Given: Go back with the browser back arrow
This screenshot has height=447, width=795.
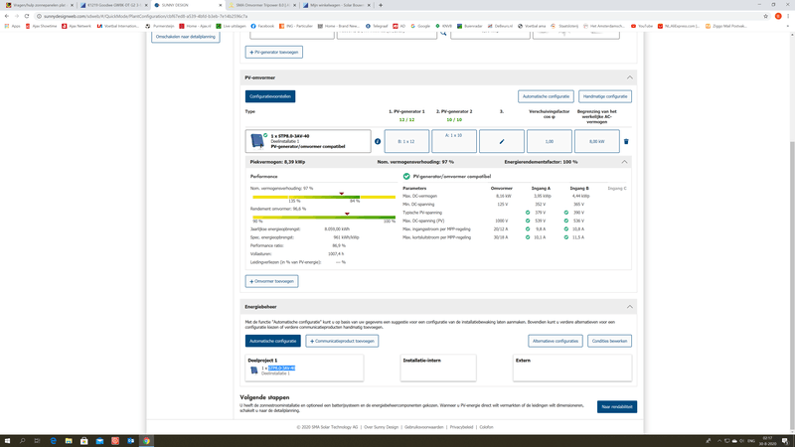Looking at the screenshot, I should coord(7,16).
